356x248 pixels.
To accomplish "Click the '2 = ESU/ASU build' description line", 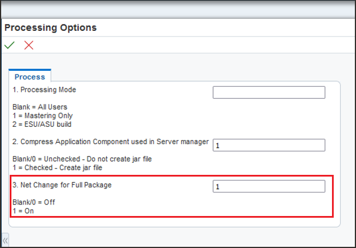I will coord(42,125).
